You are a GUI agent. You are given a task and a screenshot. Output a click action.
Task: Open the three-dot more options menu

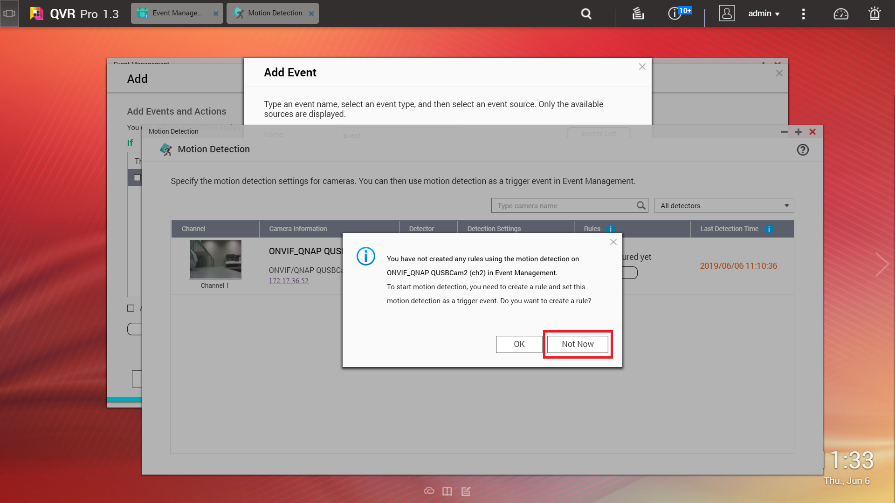tap(803, 14)
